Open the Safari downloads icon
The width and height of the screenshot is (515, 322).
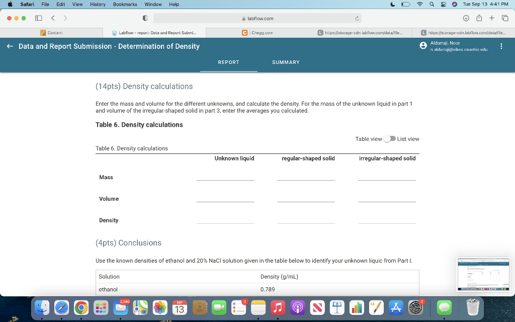tap(465, 18)
